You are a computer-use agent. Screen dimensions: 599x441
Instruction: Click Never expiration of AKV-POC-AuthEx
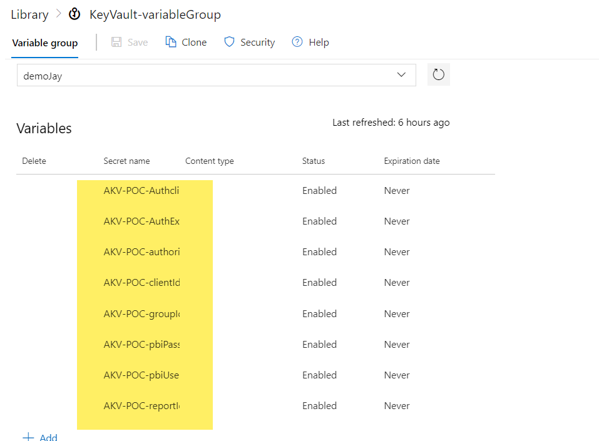point(397,221)
